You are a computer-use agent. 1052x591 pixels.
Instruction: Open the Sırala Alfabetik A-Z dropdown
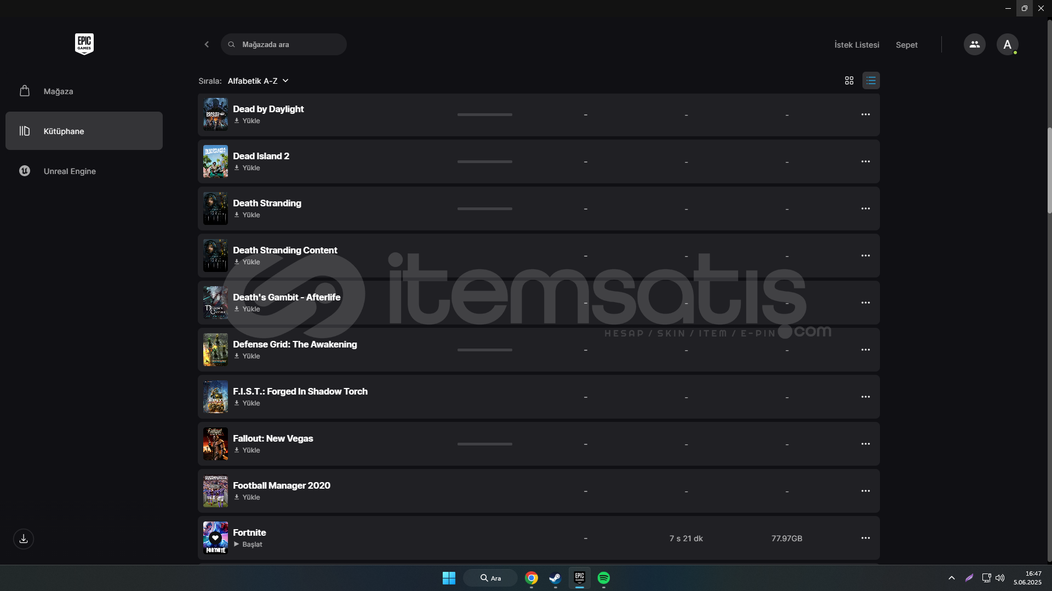[x=258, y=81]
